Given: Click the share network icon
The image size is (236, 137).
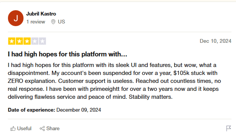Looking at the screenshot, I should click(42, 129).
